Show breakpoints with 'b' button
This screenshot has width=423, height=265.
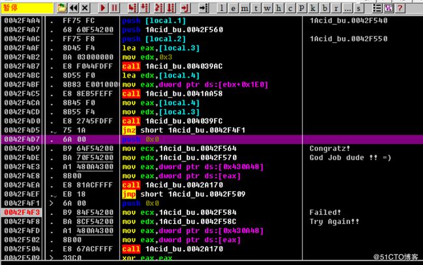(x=325, y=8)
